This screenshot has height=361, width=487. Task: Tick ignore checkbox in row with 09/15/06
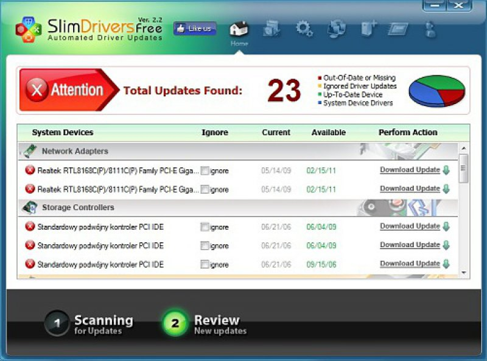click(205, 264)
